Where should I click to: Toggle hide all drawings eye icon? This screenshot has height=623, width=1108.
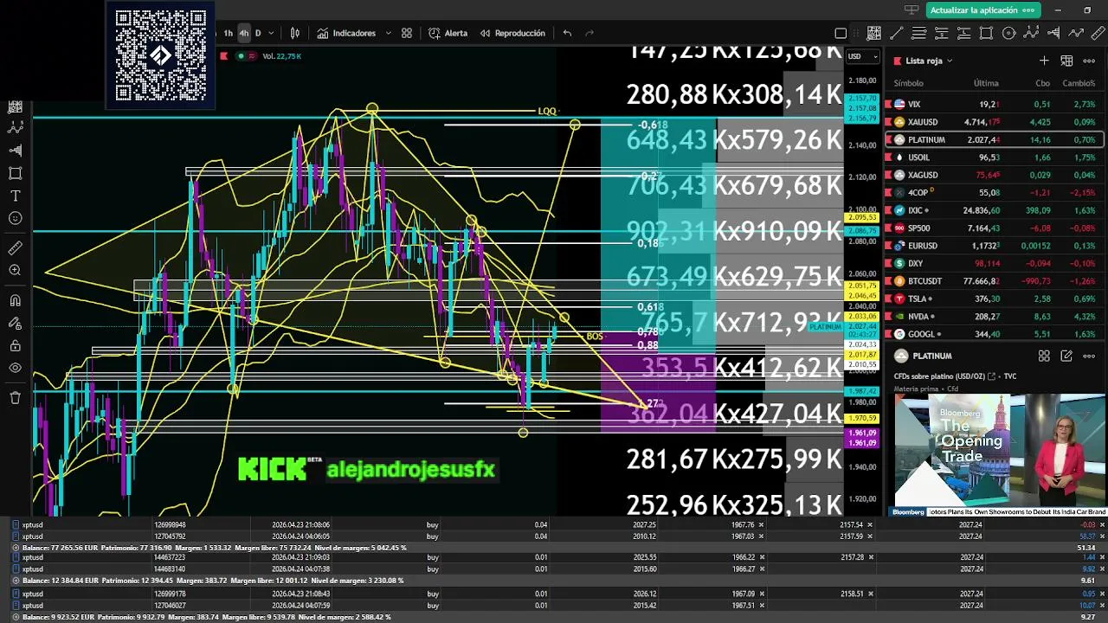click(x=15, y=368)
